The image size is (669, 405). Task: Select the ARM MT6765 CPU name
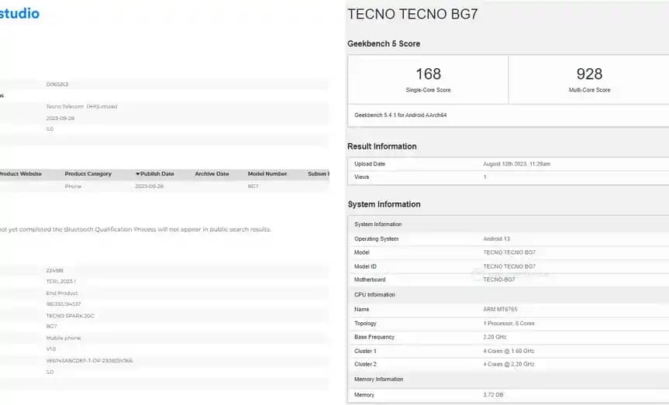[500, 310]
